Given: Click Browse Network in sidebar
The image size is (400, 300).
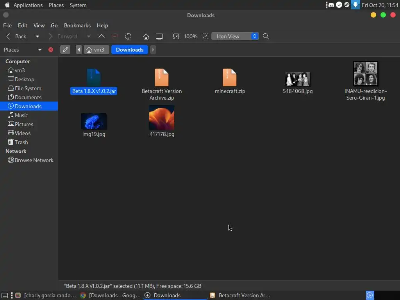Looking at the screenshot, I should point(29,160).
